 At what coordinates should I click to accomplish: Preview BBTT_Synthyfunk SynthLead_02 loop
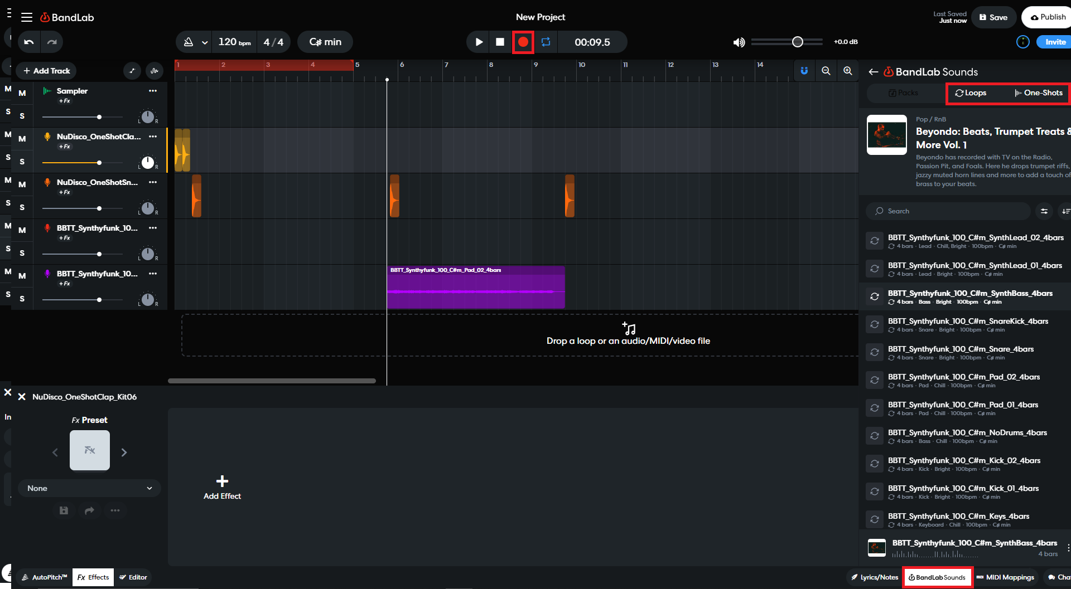click(x=875, y=241)
